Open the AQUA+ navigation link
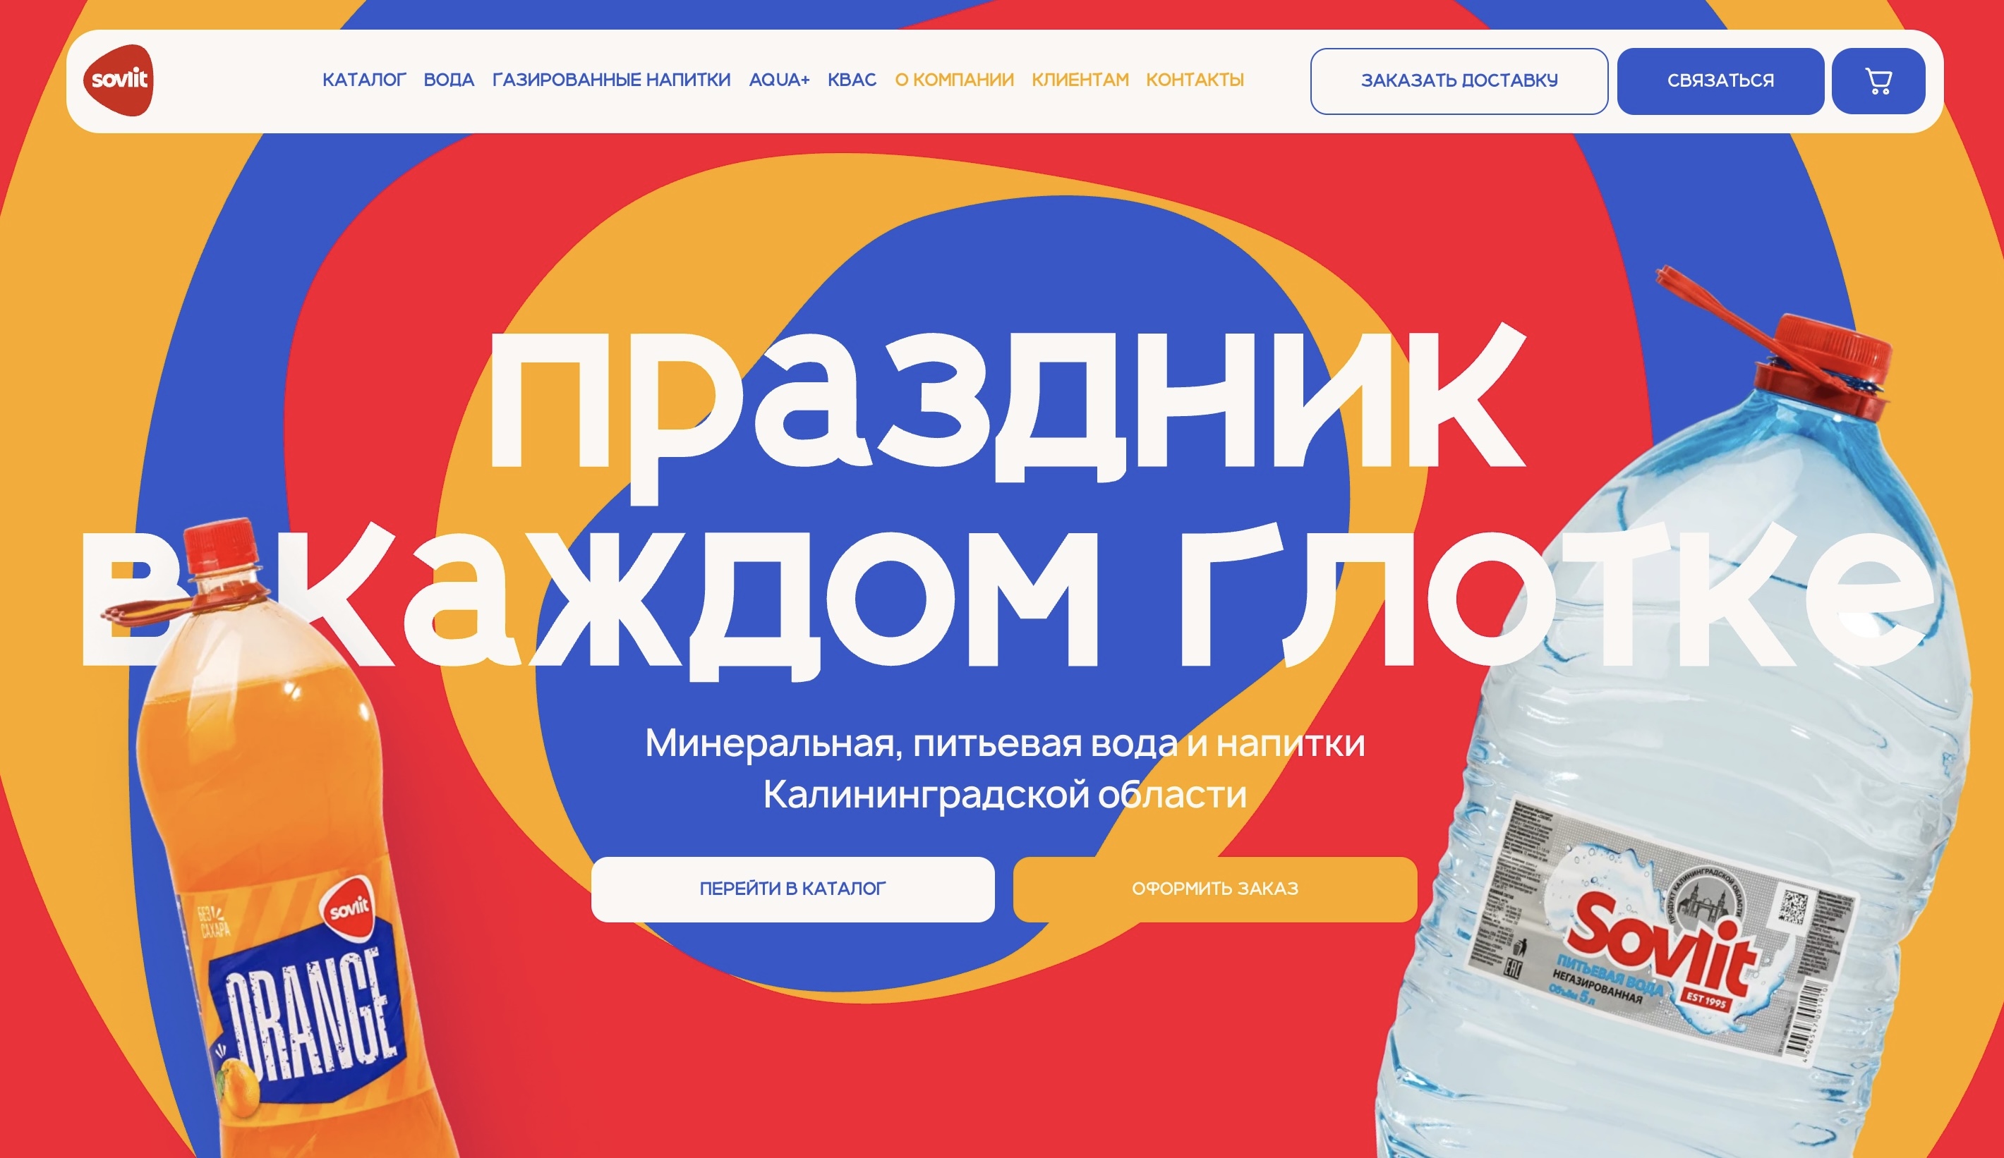Image resolution: width=2004 pixels, height=1158 pixels. click(778, 80)
